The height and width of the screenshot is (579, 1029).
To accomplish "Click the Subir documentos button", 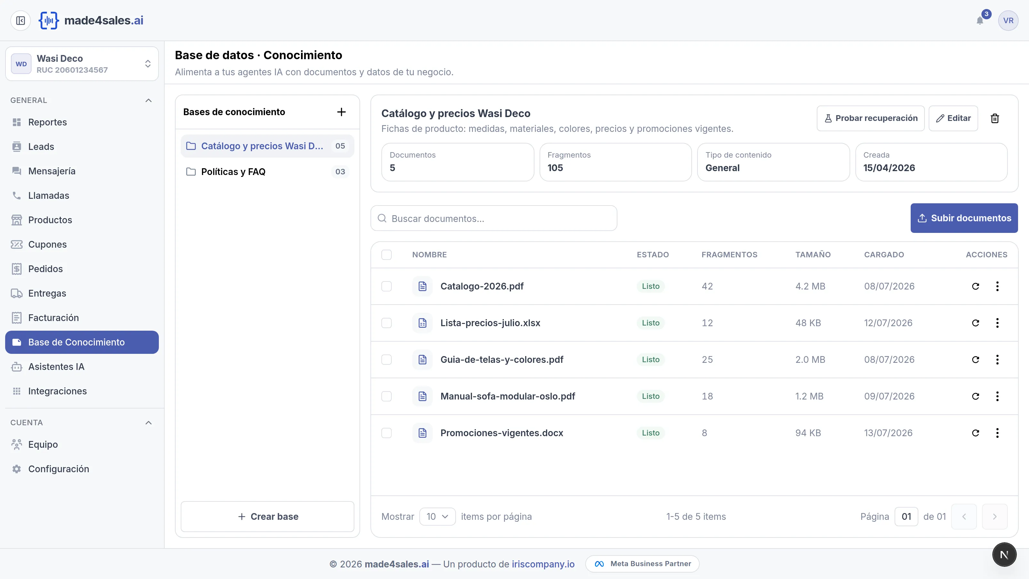I will click(964, 218).
